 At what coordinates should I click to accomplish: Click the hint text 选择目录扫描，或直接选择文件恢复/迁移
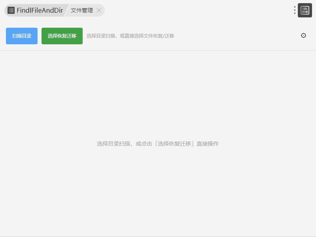point(130,36)
